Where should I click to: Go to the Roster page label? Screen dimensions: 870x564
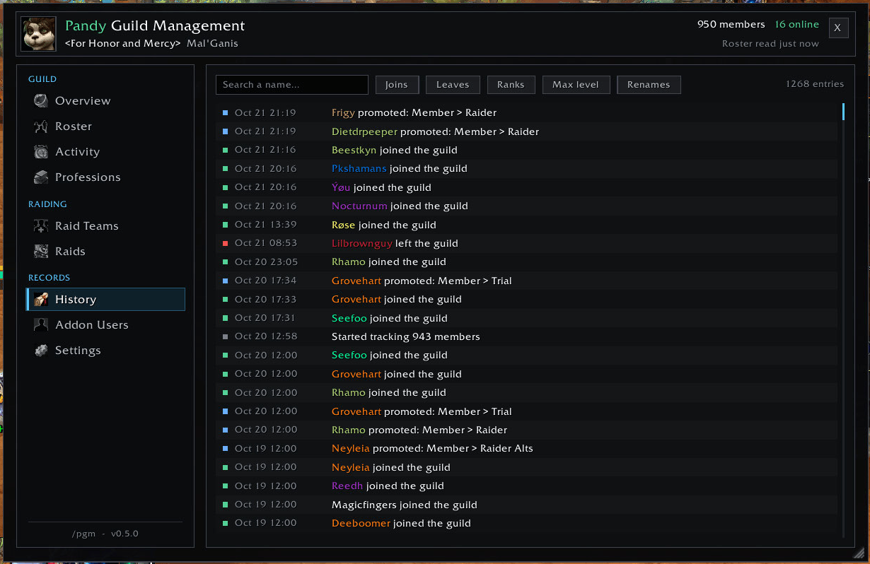[x=74, y=127]
